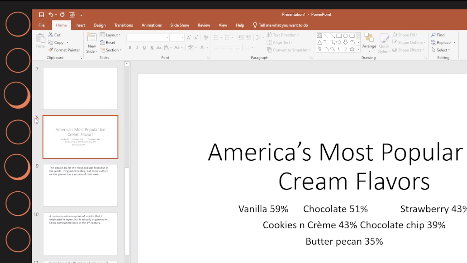
Task: Click the Undo arrow icon
Action: (x=51, y=15)
